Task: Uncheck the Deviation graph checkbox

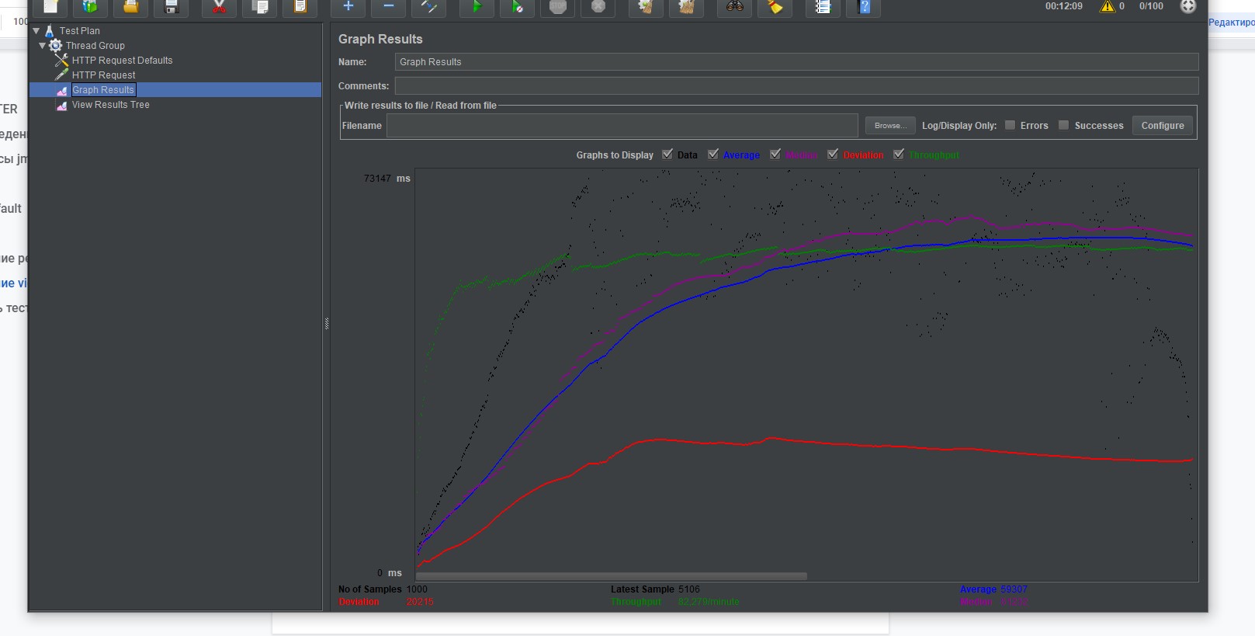Action: [833, 155]
